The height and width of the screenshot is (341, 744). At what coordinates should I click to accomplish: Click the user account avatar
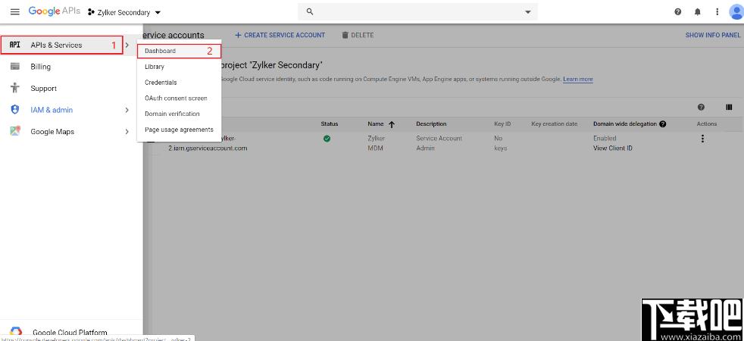736,12
